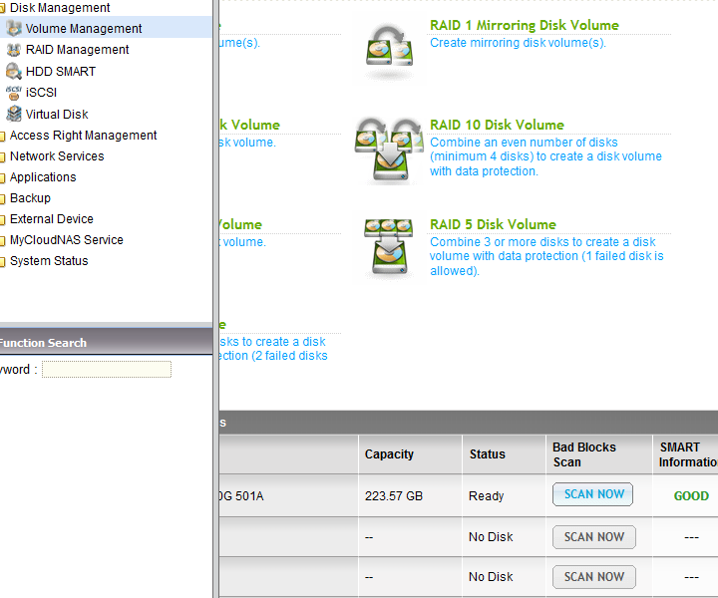Open the RAID 1 Mirroring Disk Volume link
718x598 pixels.
click(524, 25)
